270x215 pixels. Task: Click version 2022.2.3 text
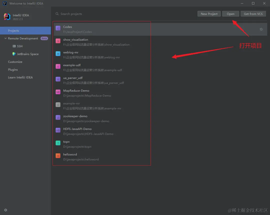click(x=17, y=19)
